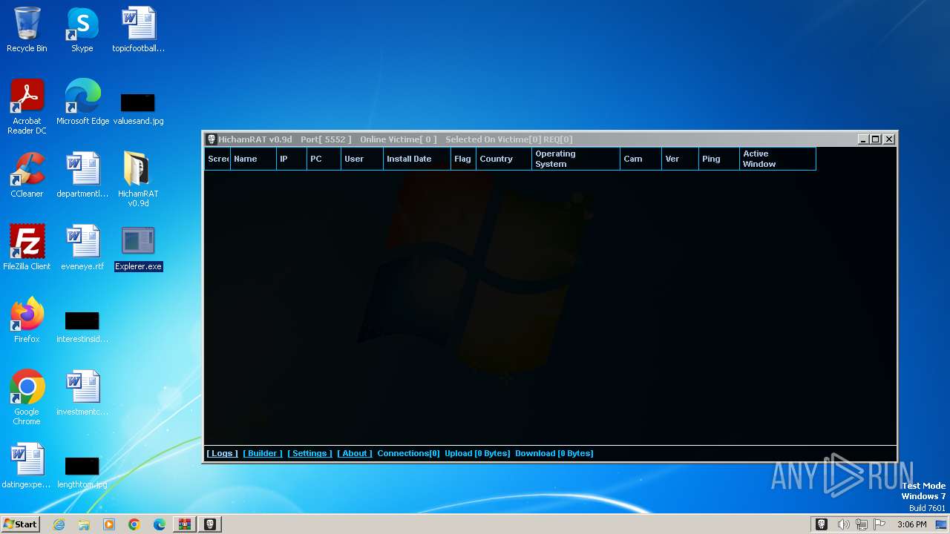The width and height of the screenshot is (950, 534).
Task: Open the volume control tray icon
Action: point(843,524)
